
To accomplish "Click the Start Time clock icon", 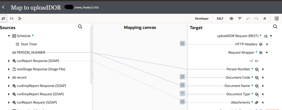I will tap(17, 44).
